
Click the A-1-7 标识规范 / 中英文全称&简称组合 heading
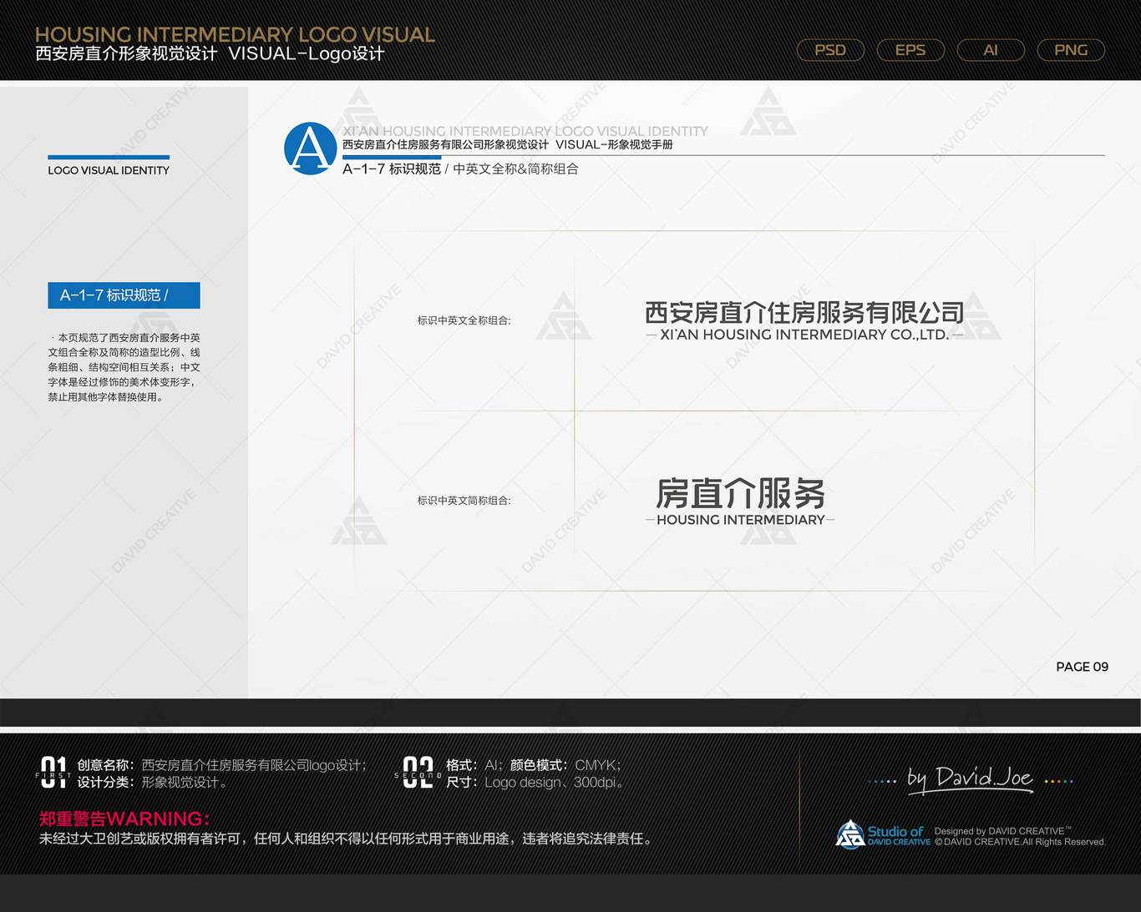(460, 169)
